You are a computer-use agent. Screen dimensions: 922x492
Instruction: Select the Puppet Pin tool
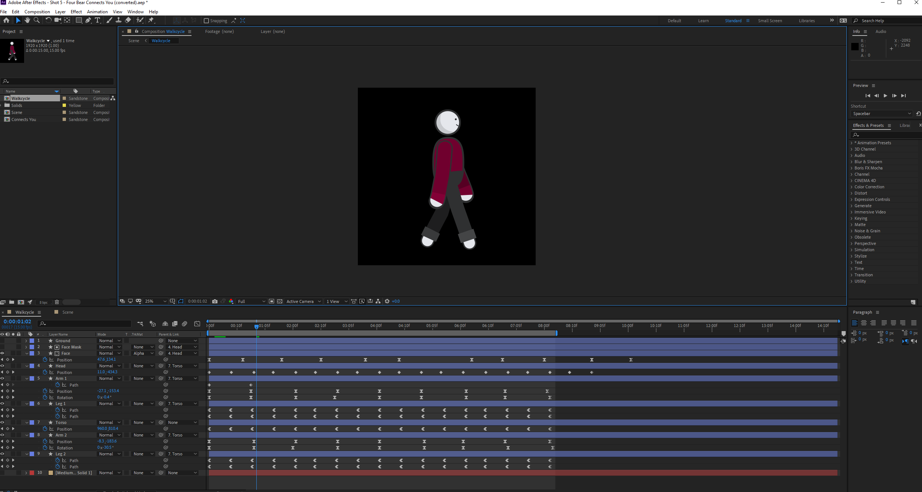(x=151, y=20)
